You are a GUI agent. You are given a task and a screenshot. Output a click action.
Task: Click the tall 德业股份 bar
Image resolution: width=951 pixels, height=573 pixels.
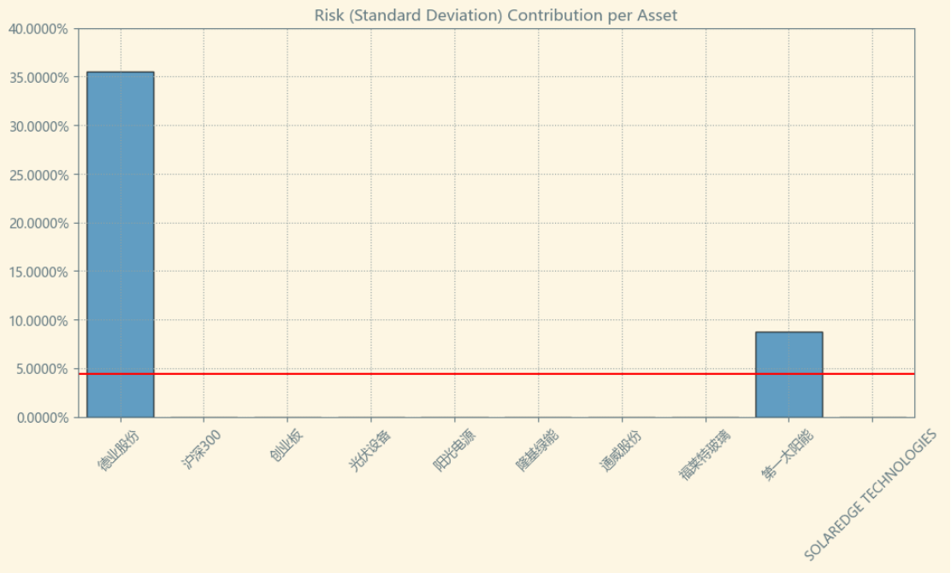coord(121,239)
